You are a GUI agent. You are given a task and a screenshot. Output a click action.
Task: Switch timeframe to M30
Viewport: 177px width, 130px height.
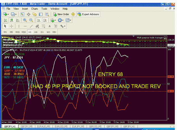coord(24,32)
